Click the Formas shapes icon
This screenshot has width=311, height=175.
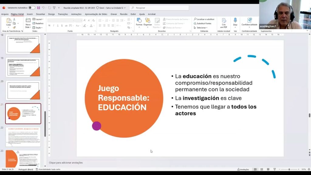pyautogui.click(x=139, y=21)
